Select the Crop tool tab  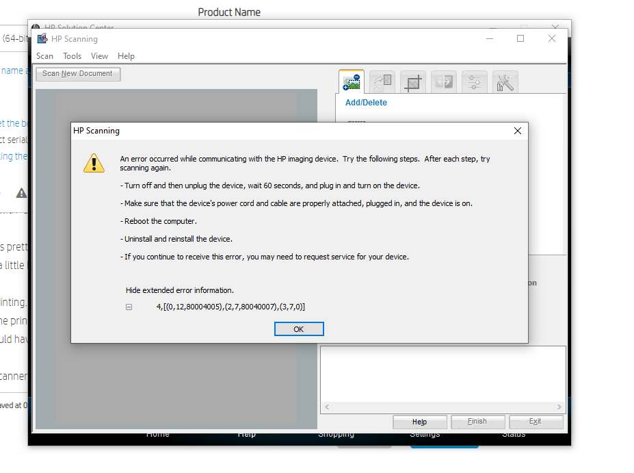(412, 81)
